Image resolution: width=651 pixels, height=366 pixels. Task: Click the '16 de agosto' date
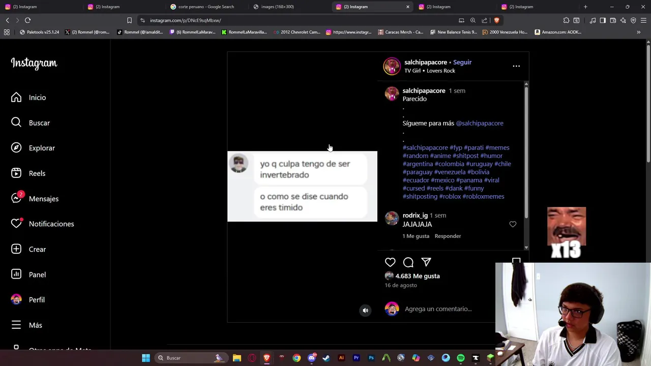(401, 285)
